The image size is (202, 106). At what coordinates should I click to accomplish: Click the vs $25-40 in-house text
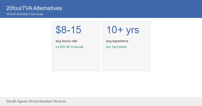tap(69, 47)
